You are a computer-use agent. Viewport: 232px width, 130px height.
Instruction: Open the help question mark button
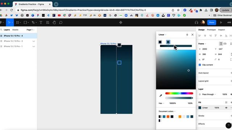pyautogui.click(x=228, y=125)
